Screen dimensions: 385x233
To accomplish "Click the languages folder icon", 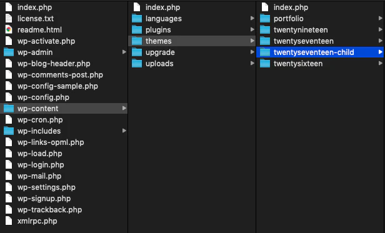I will 137,18.
